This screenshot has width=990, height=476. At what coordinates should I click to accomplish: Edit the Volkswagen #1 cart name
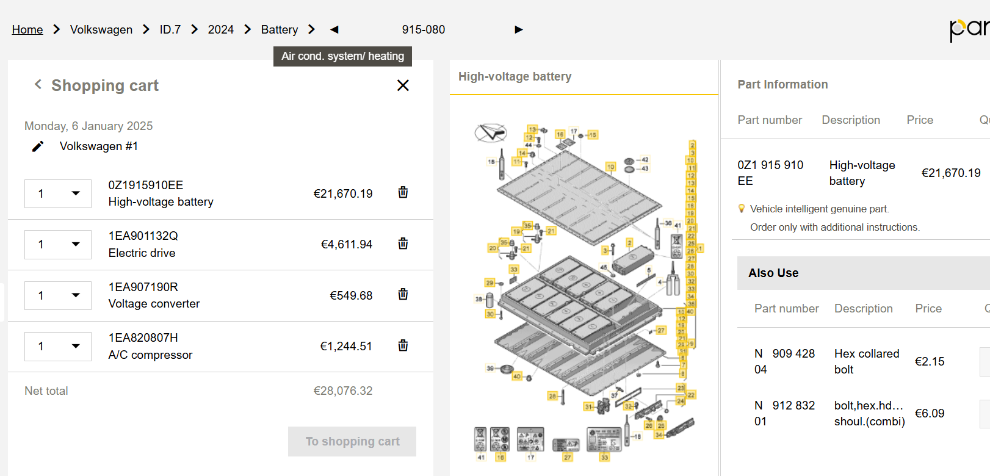click(38, 146)
